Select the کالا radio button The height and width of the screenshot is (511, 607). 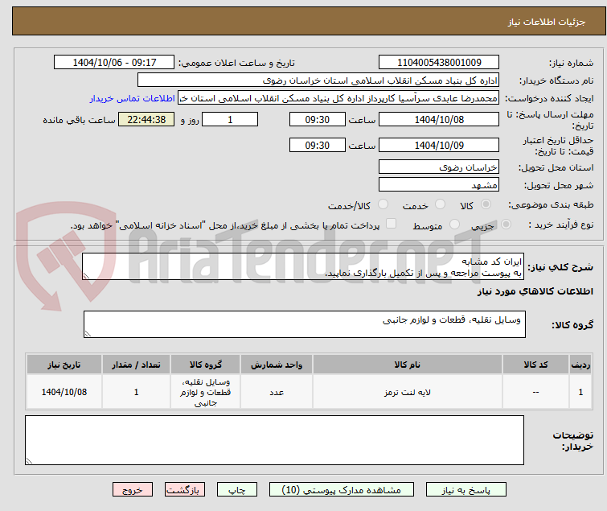(x=486, y=204)
